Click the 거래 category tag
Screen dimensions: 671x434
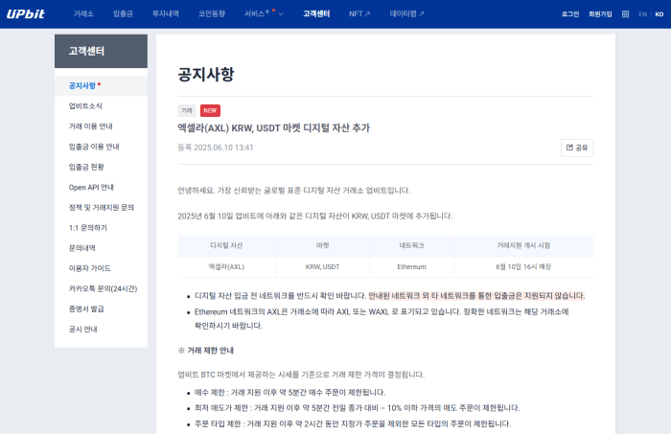[187, 110]
